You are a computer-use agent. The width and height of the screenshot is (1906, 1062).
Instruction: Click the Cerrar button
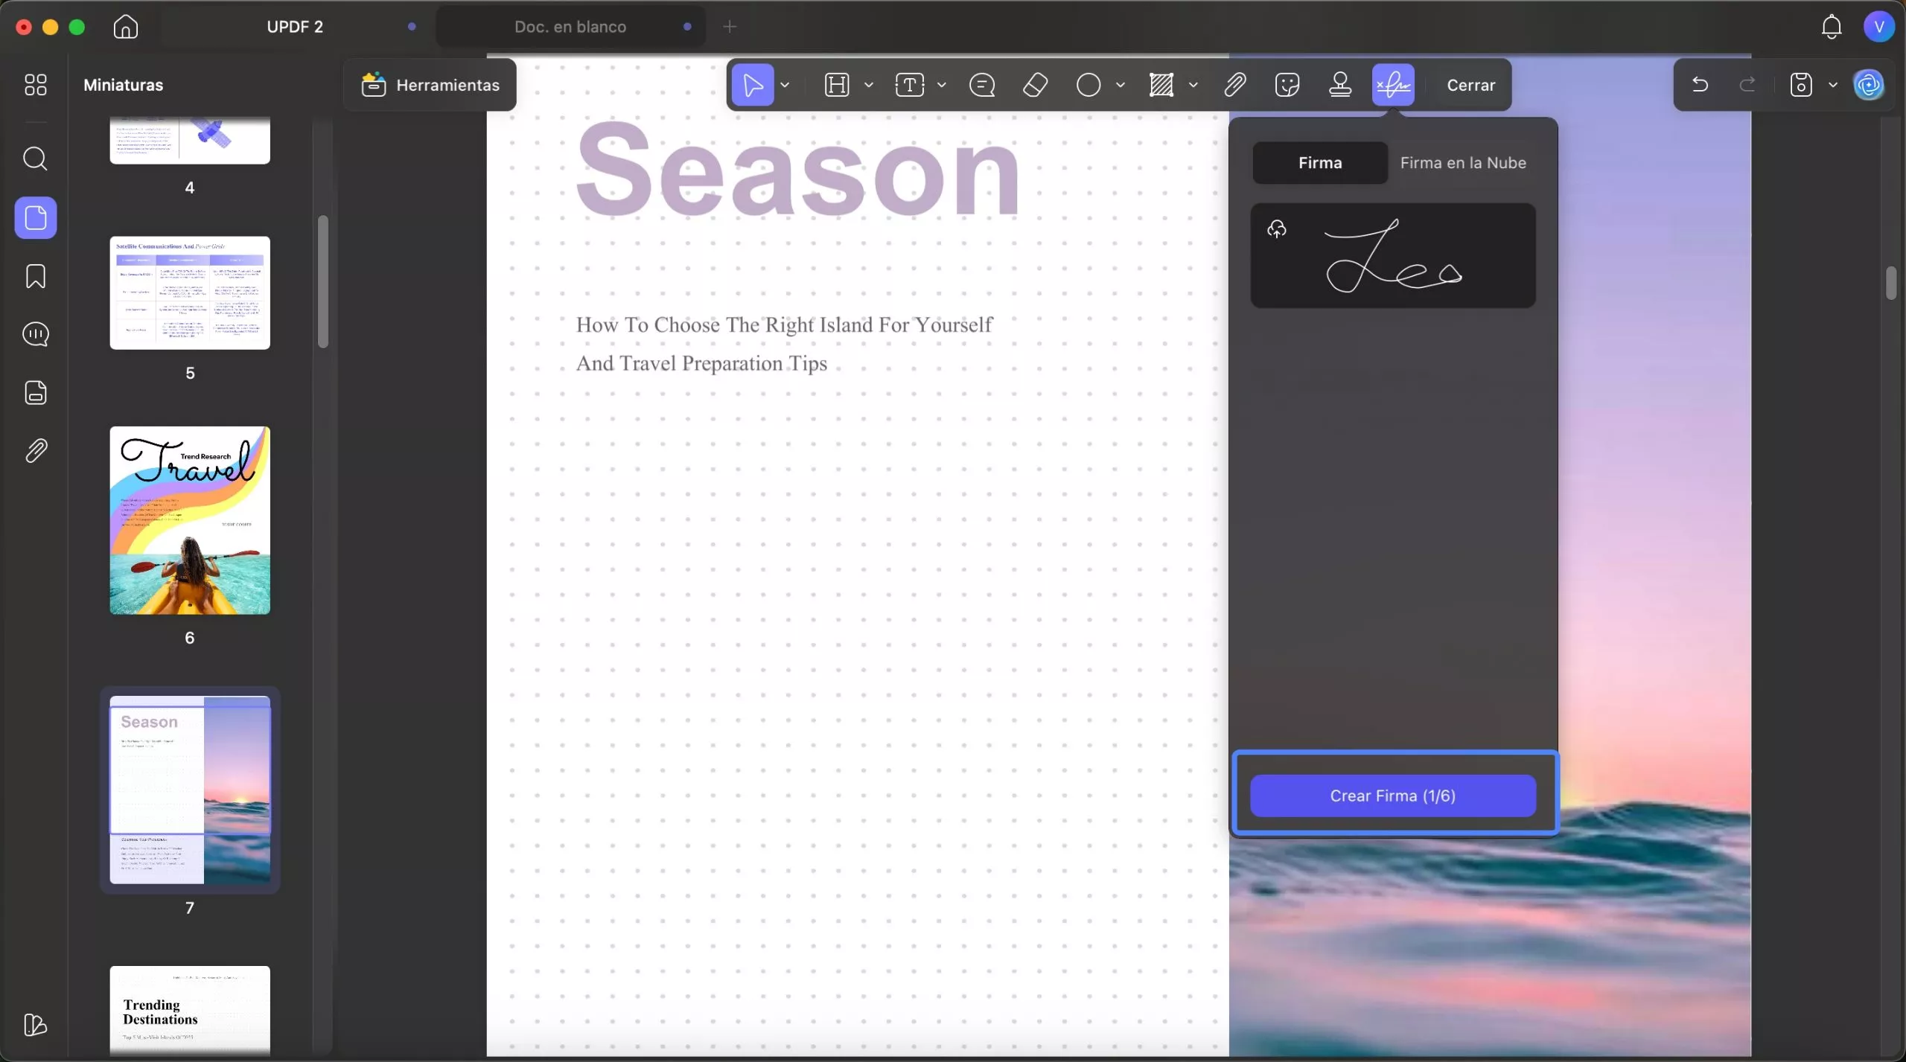click(1470, 85)
